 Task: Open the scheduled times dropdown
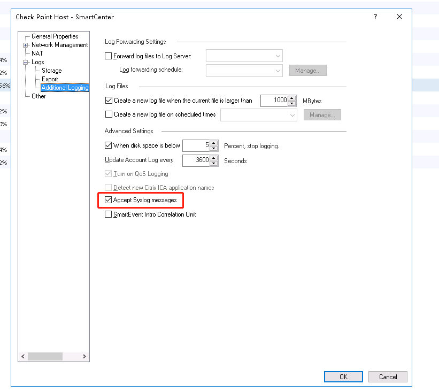pyautogui.click(x=258, y=115)
